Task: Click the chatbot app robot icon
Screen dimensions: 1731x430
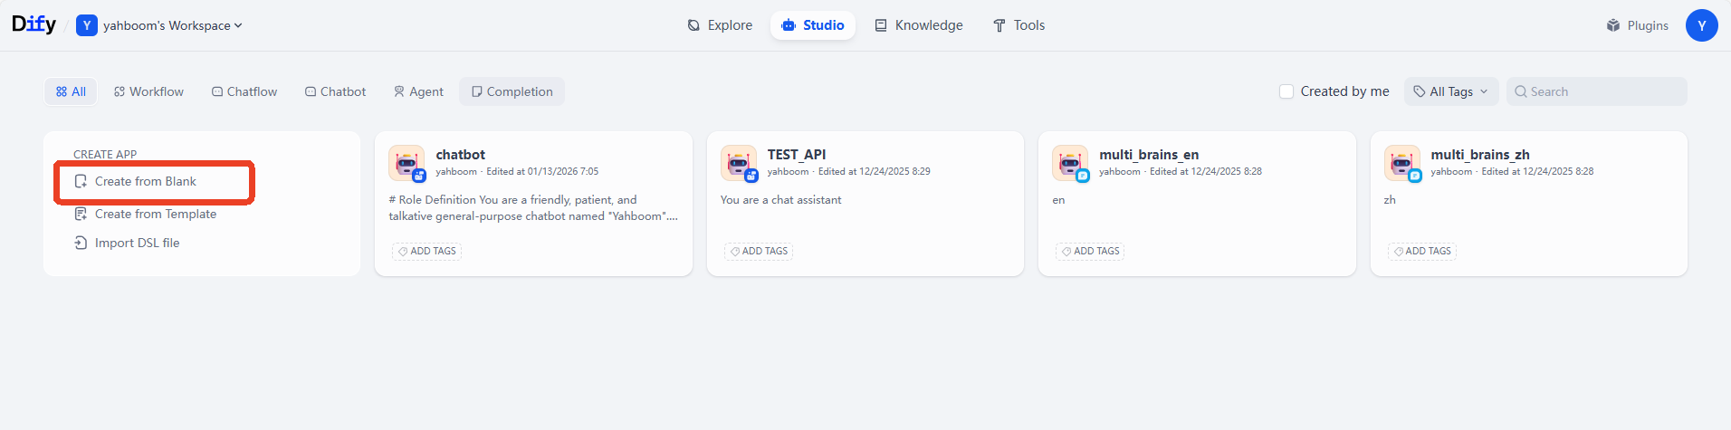Action: click(406, 164)
